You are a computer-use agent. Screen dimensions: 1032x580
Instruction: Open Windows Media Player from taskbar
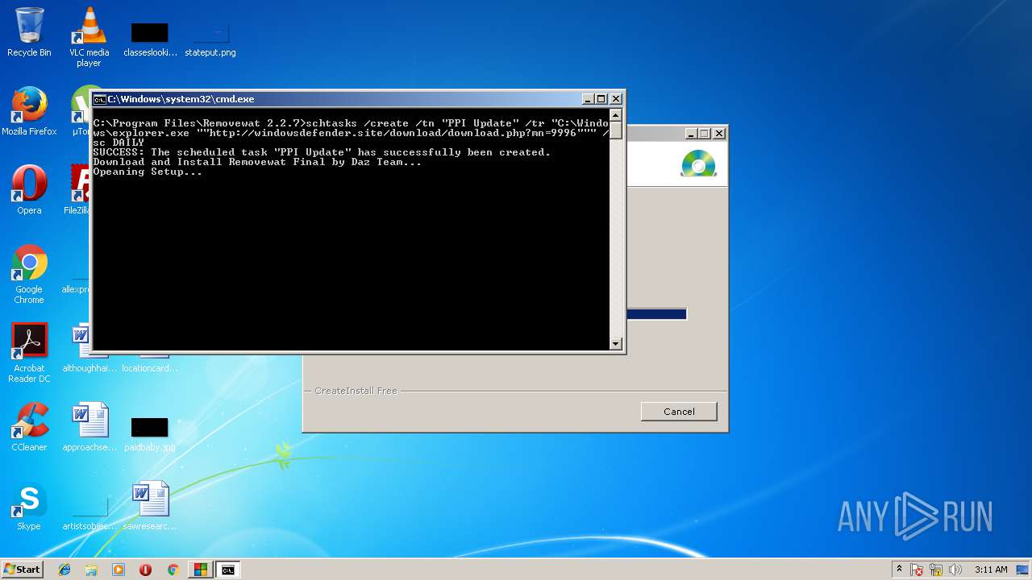pyautogui.click(x=119, y=570)
